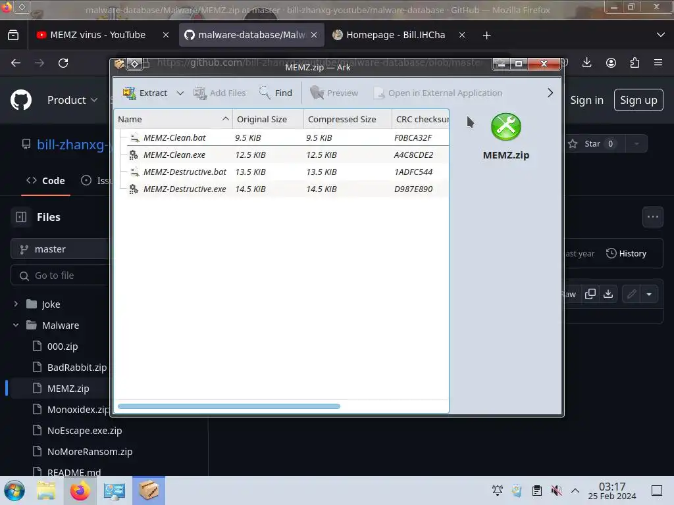Open BadRabbit.zip in file tree
674x505 pixels.
pyautogui.click(x=76, y=368)
